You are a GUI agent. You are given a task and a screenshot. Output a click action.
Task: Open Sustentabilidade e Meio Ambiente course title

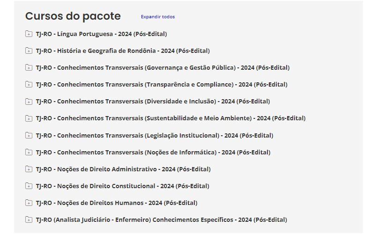[170, 118]
